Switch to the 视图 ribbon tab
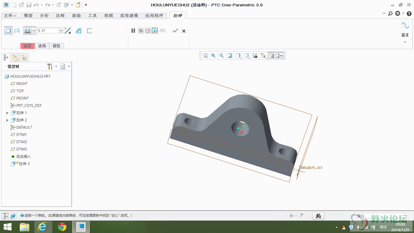The height and width of the screenshot is (233, 414). 109,16
